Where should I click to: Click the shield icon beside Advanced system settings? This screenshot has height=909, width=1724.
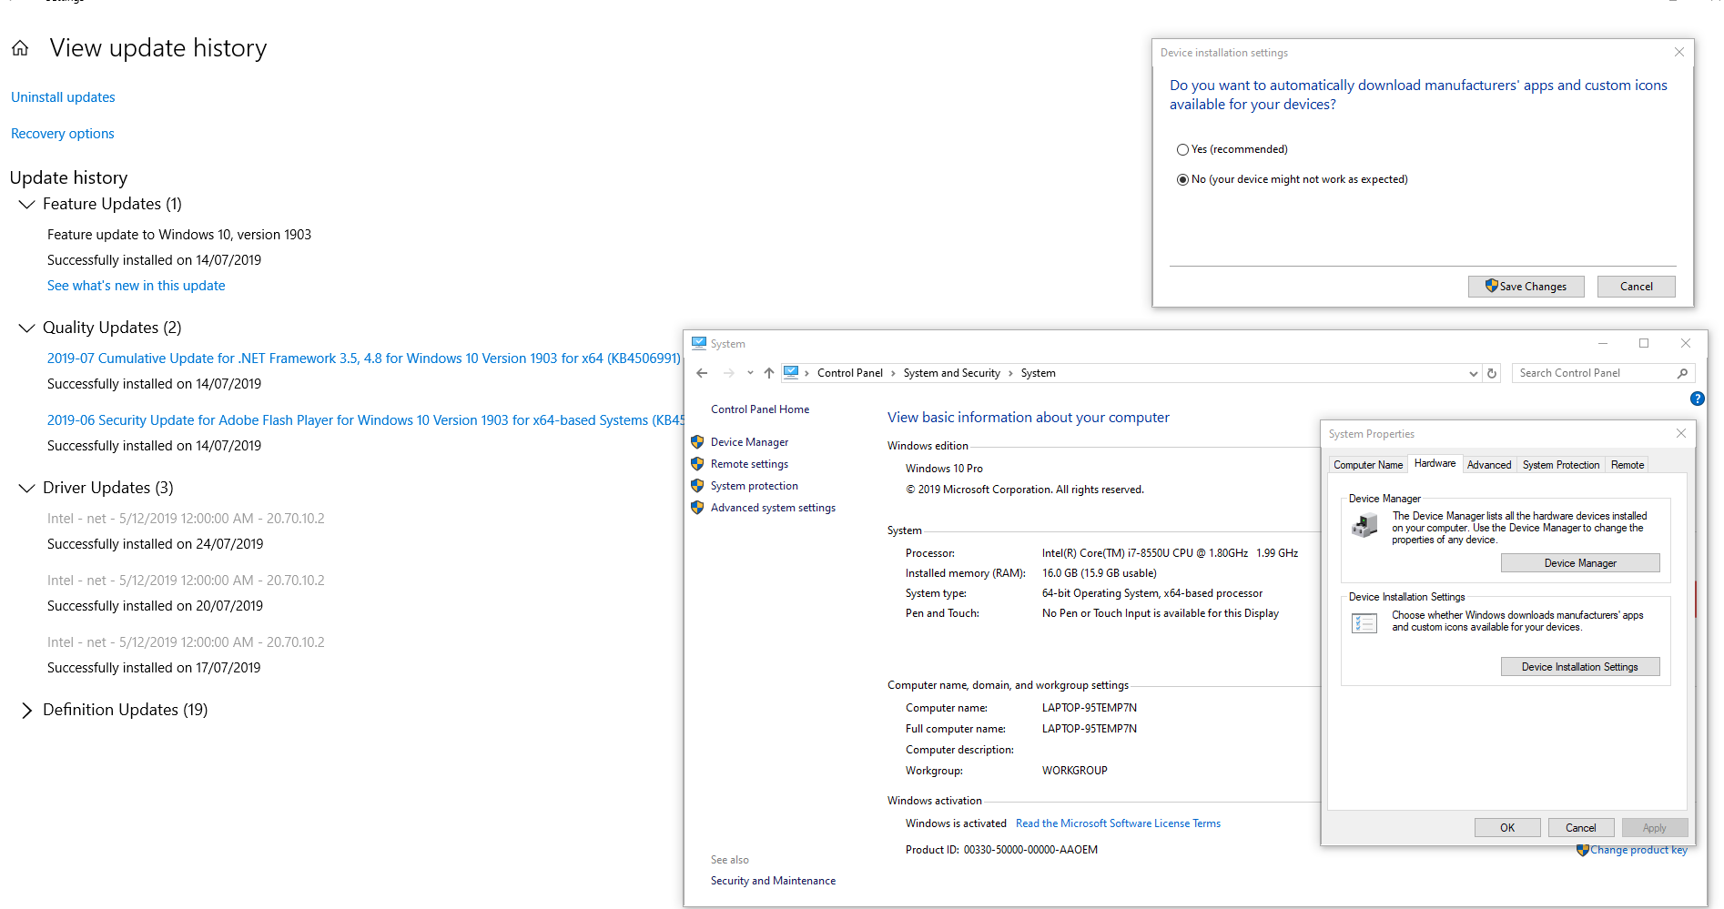(697, 508)
